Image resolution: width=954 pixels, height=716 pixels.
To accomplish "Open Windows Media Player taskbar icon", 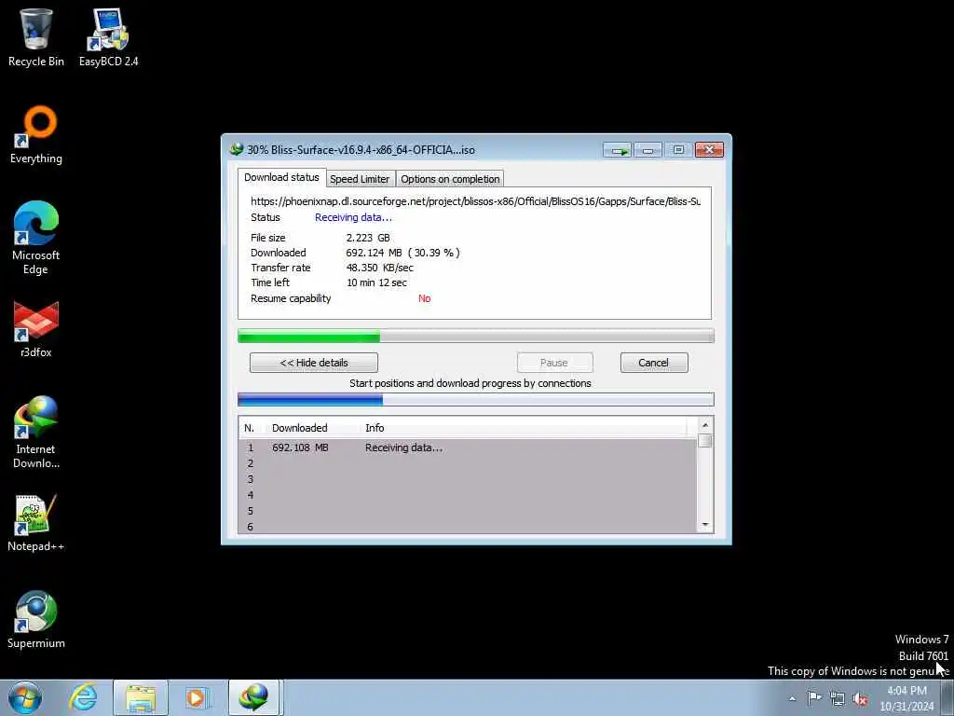I will coord(196,697).
